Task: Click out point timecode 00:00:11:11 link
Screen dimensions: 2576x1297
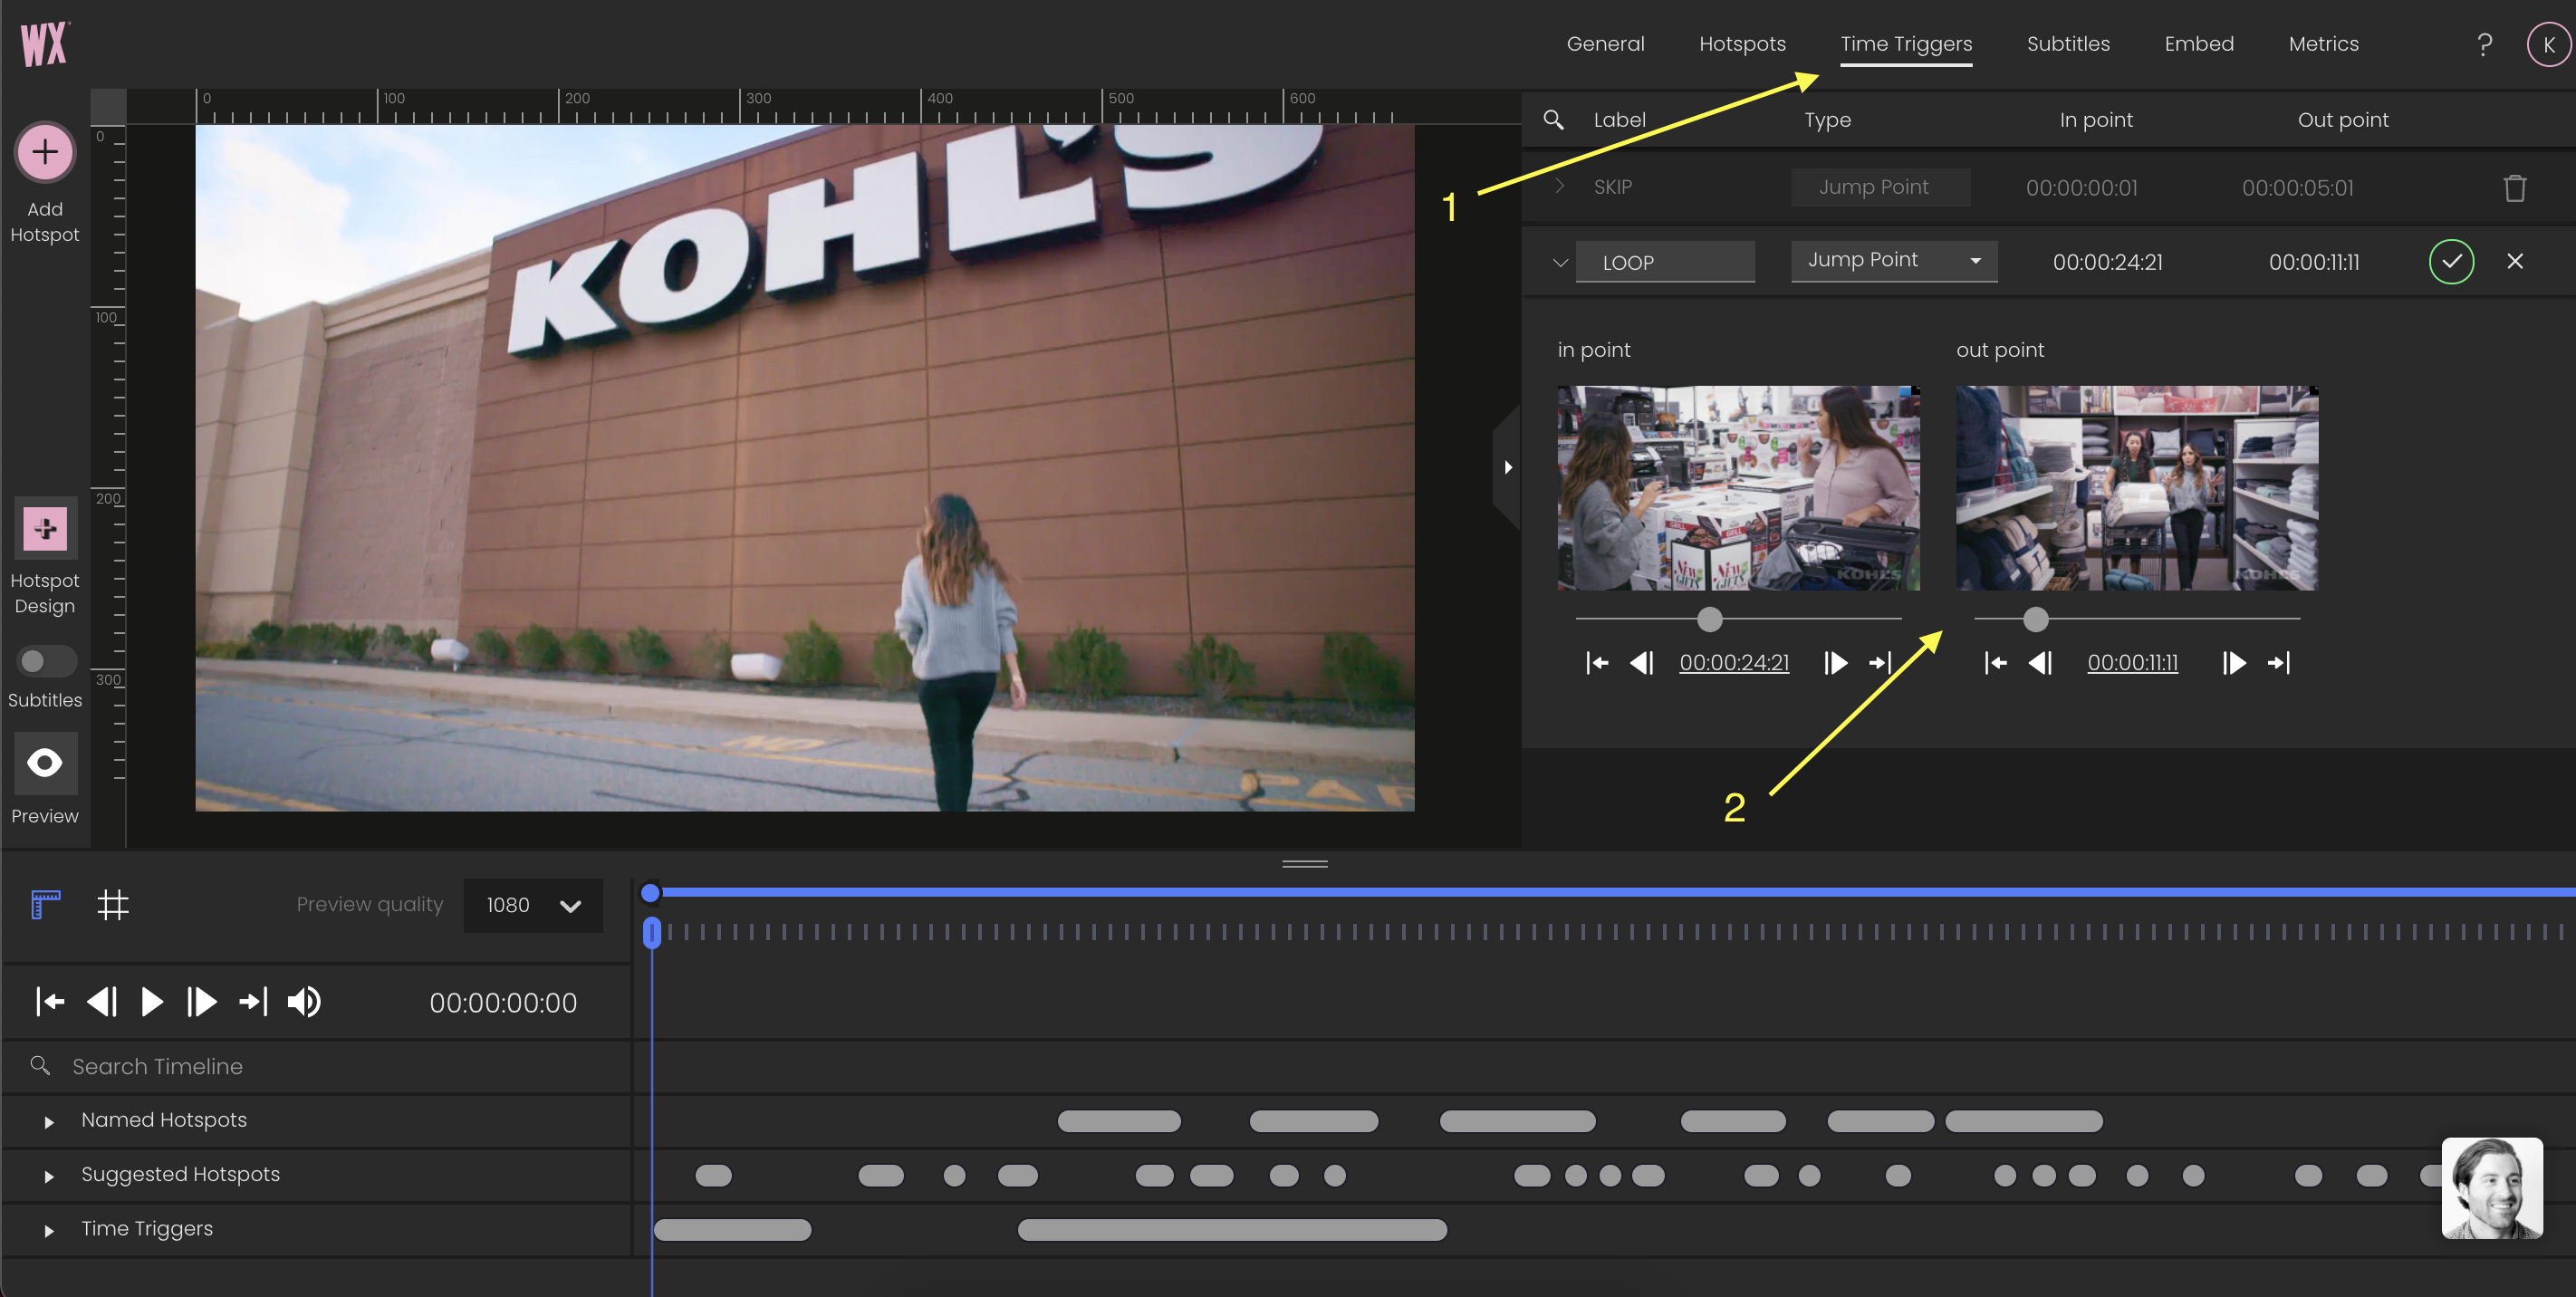Action: click(2132, 663)
